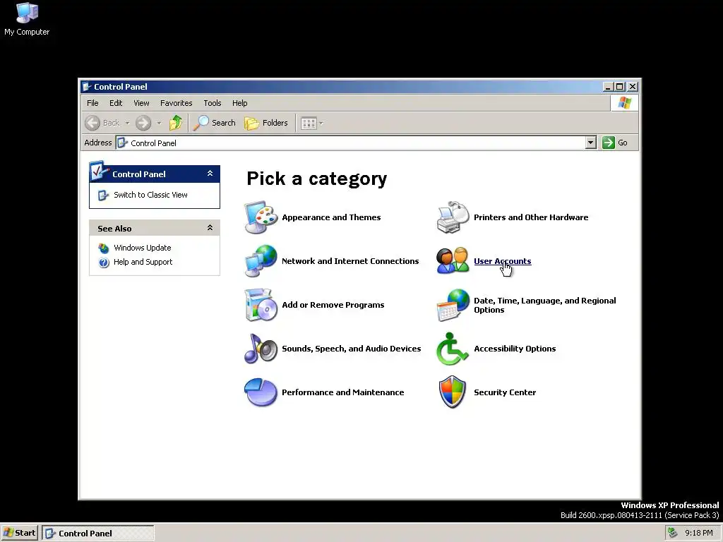Click Performance and Maintenance text
Image resolution: width=723 pixels, height=542 pixels.
[x=342, y=392]
